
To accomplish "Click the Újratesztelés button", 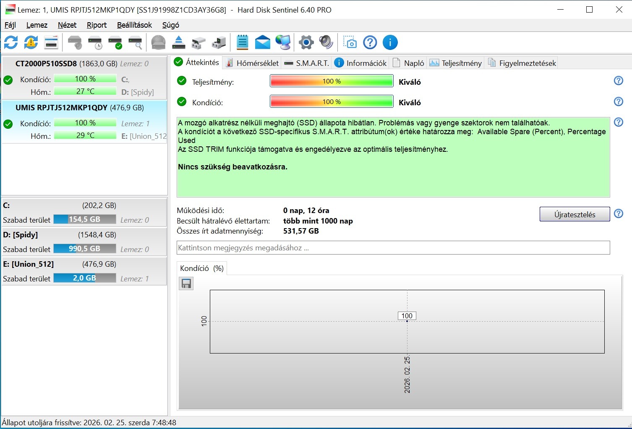I will (x=575, y=214).
